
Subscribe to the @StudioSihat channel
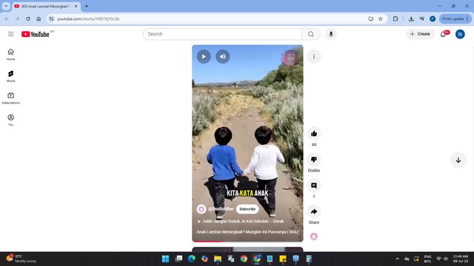(247, 209)
